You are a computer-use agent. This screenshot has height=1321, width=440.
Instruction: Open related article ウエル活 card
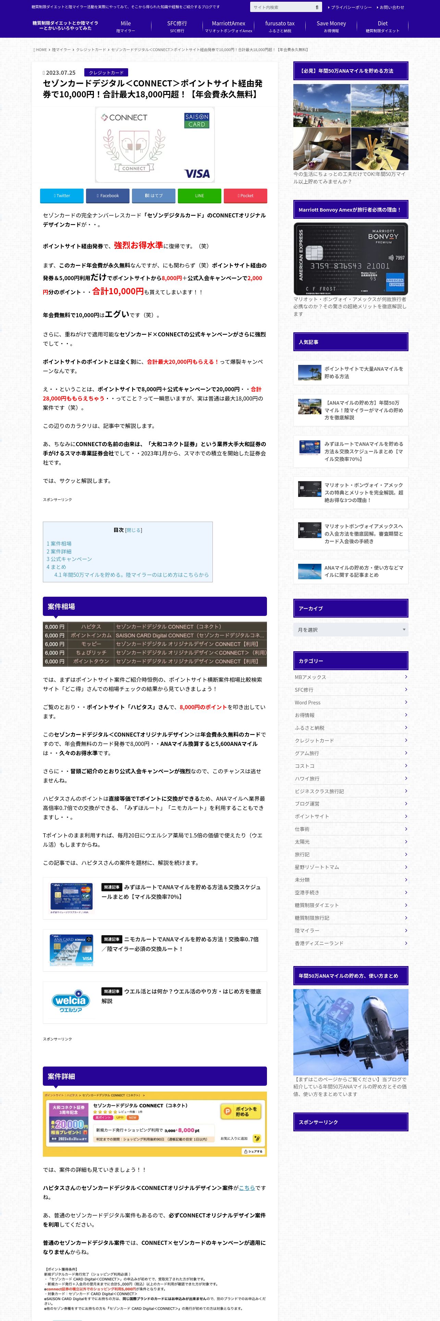155,1002
